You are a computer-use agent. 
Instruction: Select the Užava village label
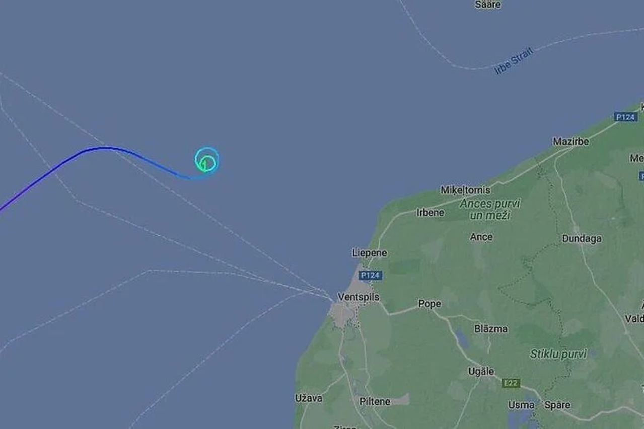click(x=309, y=398)
